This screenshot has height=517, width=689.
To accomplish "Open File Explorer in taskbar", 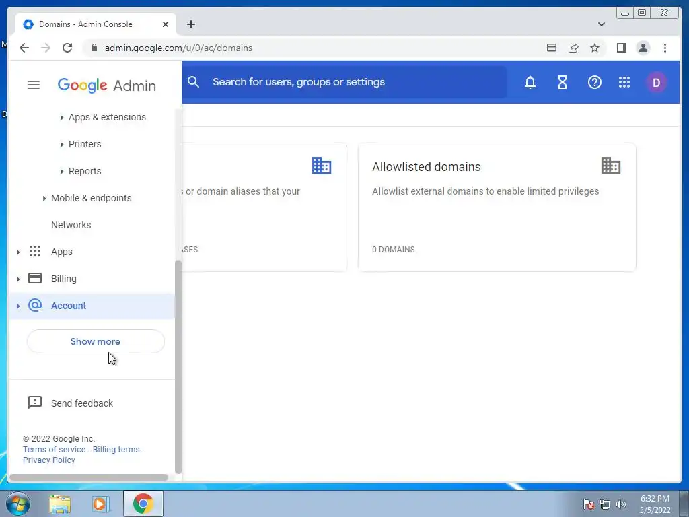I will [60, 504].
